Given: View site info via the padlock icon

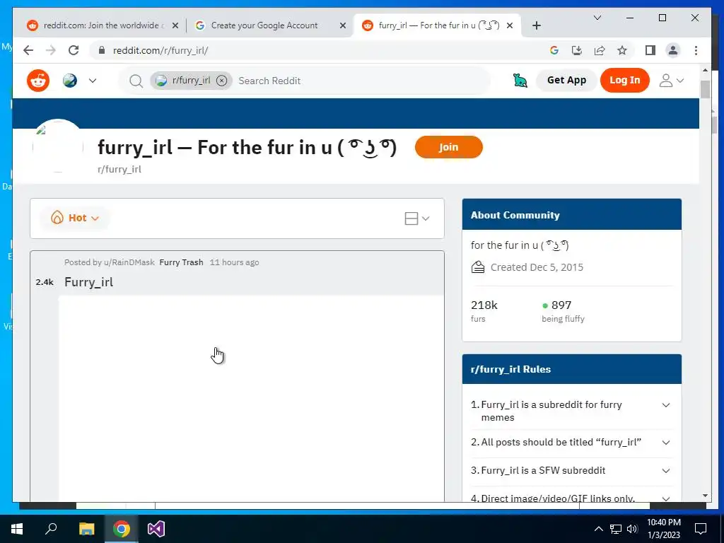Looking at the screenshot, I should point(102,50).
